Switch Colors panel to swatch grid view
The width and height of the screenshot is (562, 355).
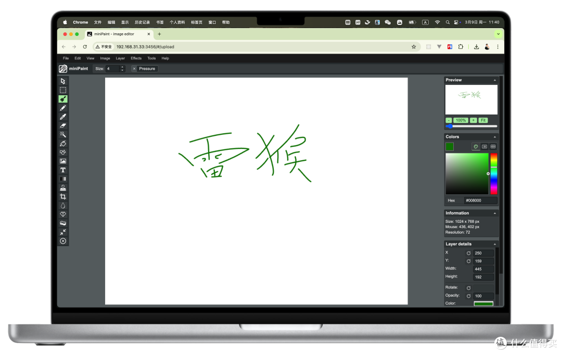pyautogui.click(x=492, y=146)
